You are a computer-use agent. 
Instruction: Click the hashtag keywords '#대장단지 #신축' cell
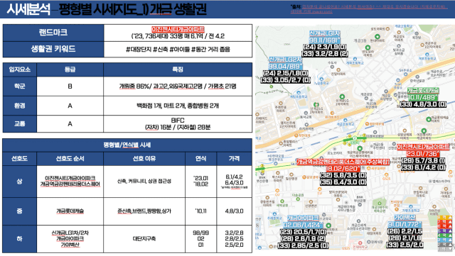[178, 49]
